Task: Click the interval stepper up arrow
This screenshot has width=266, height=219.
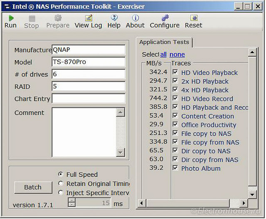Action: click(x=72, y=200)
